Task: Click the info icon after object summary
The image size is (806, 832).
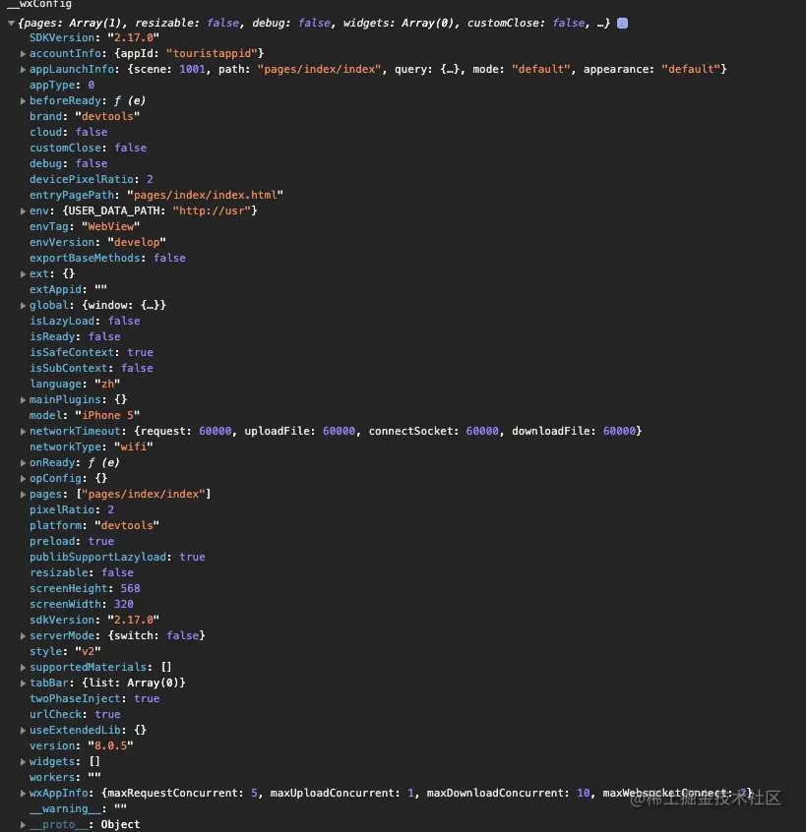Action: point(622,23)
